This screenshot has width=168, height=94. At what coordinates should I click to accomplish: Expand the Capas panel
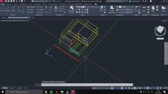[x=83, y=15]
